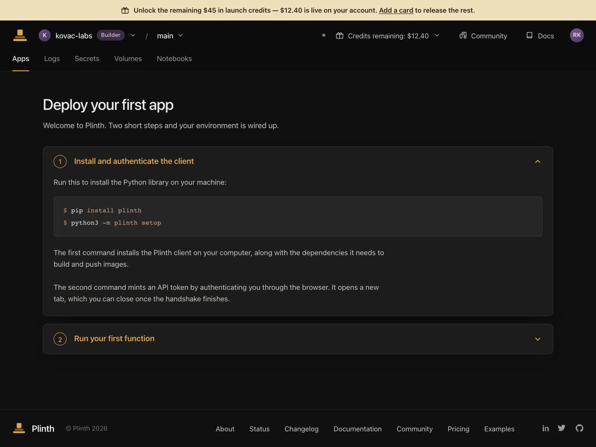Open the Secrets tab
Screen dimensions: 596x447
87,58
